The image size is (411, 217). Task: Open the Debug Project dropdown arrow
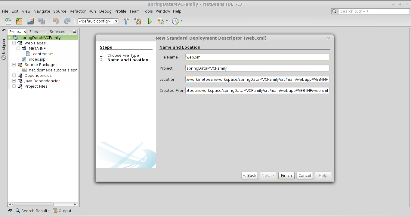pos(167,21)
